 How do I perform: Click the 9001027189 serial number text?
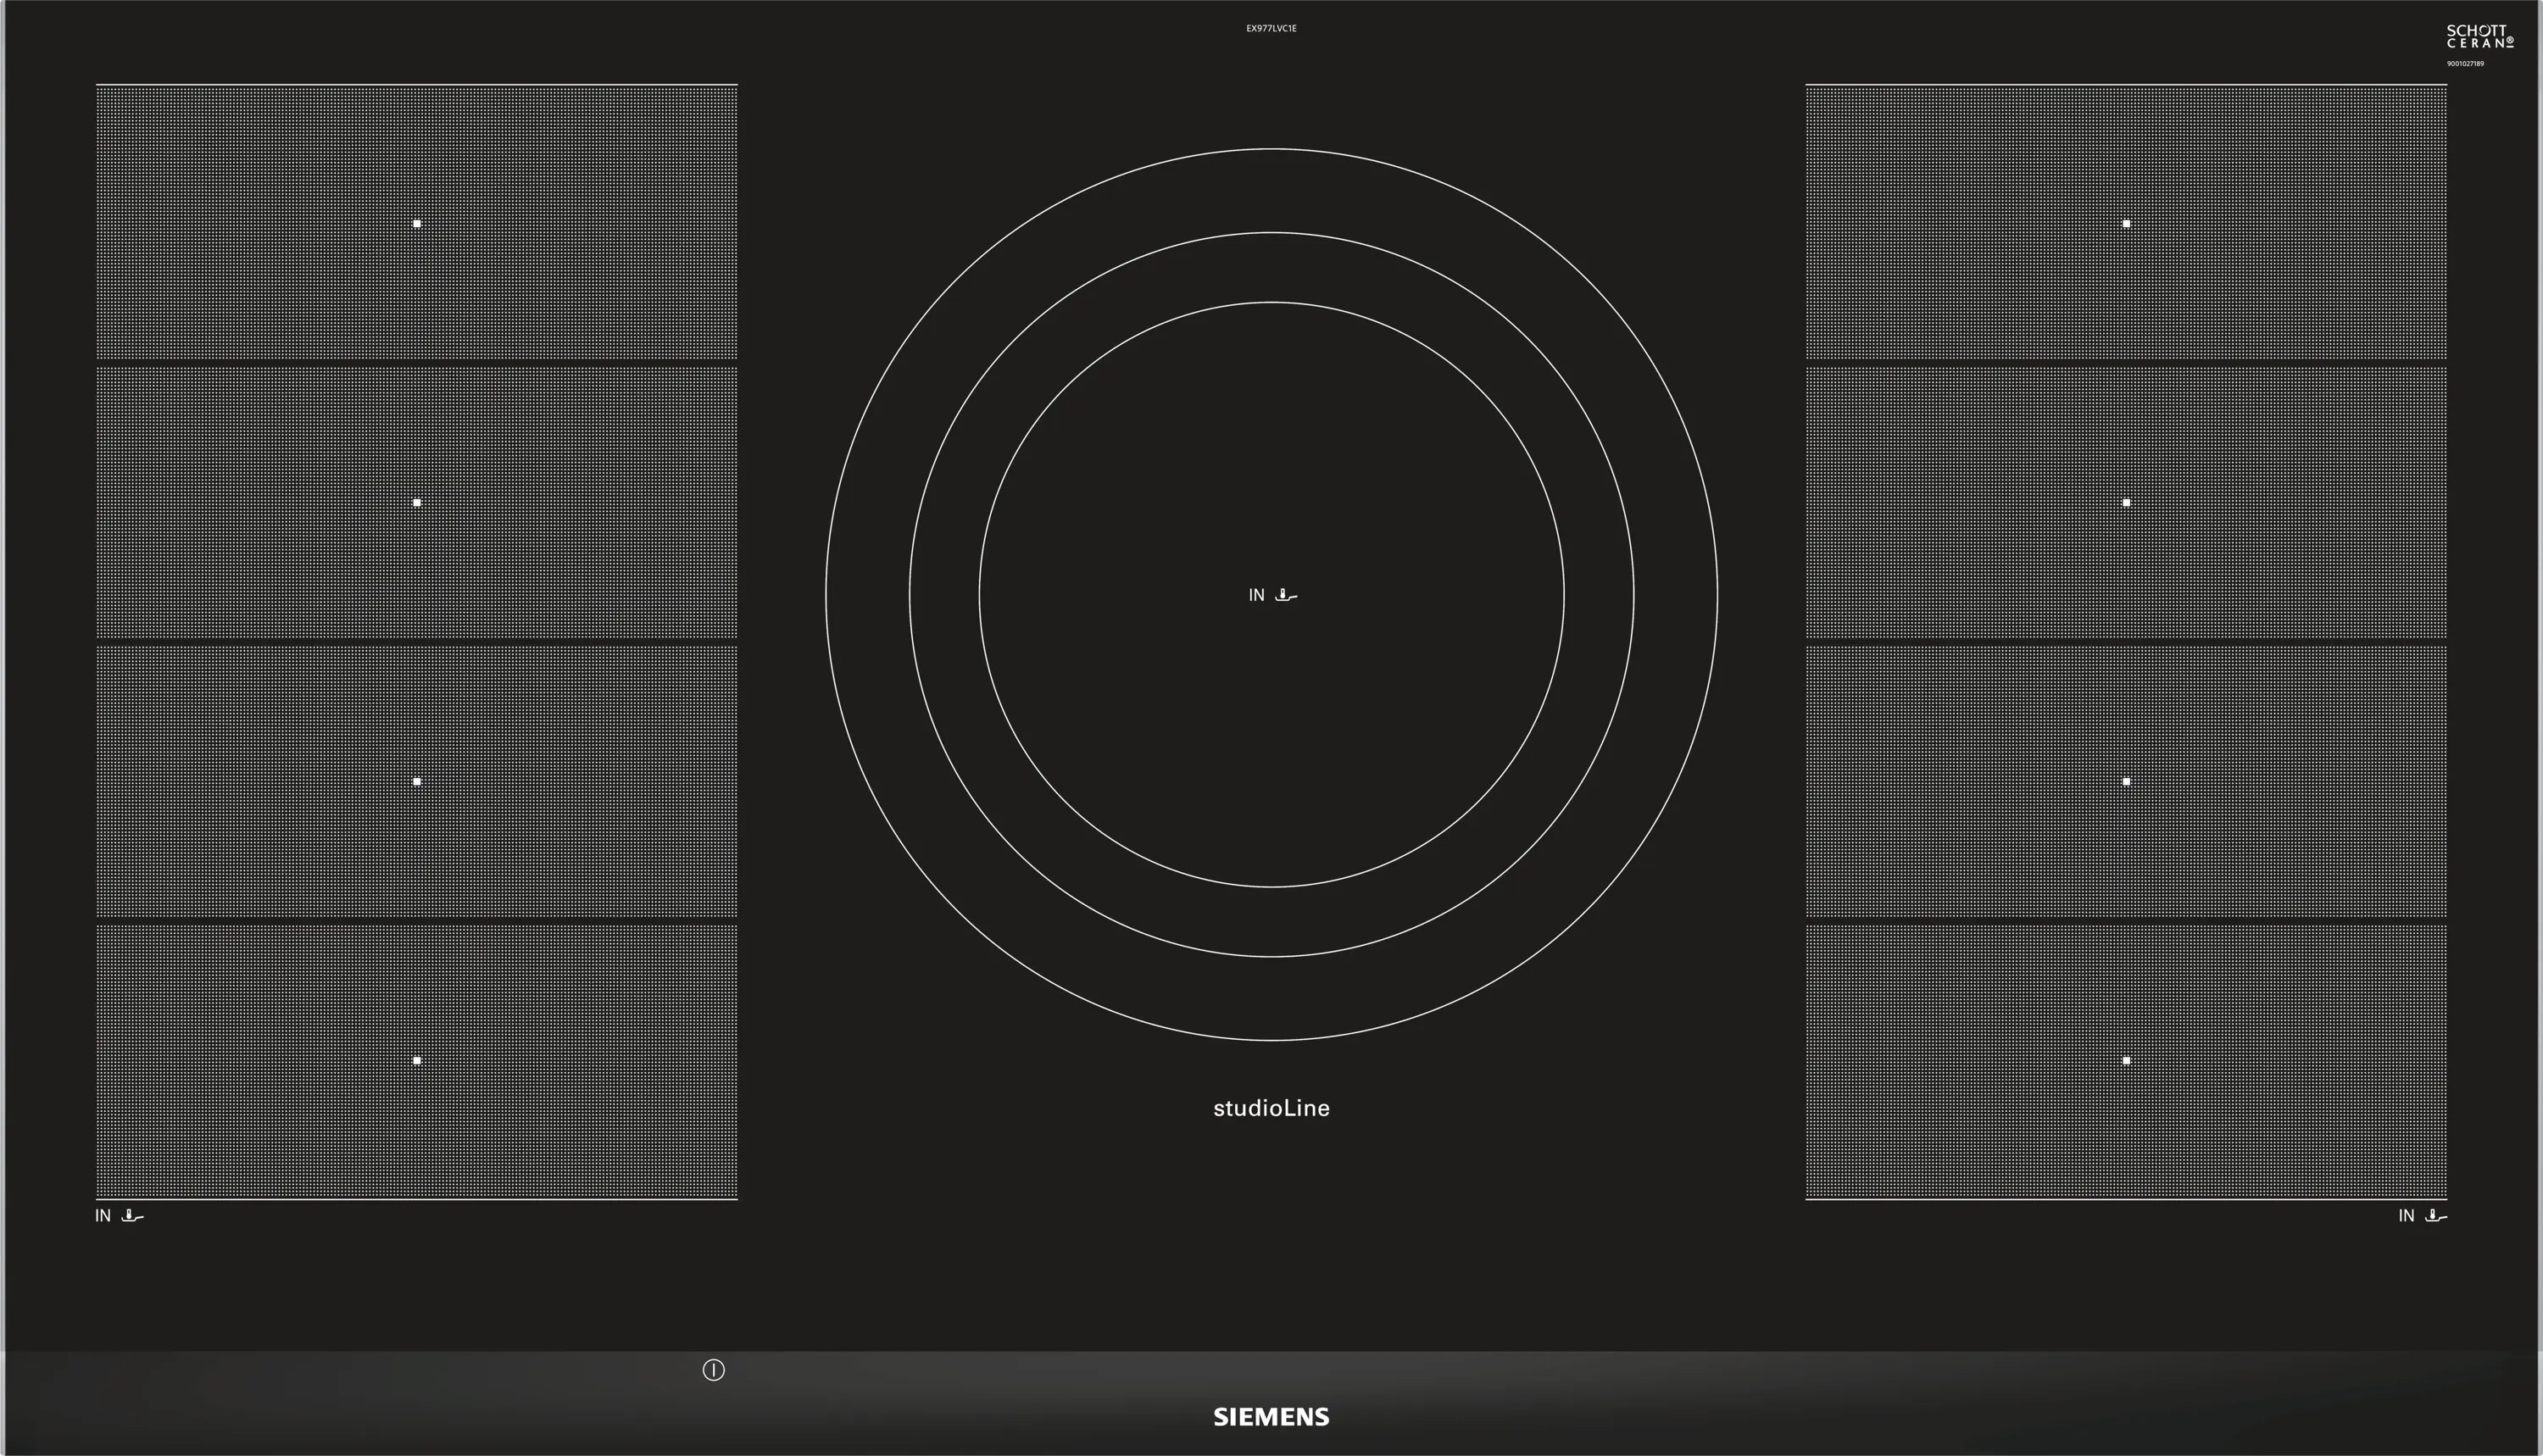[2465, 64]
